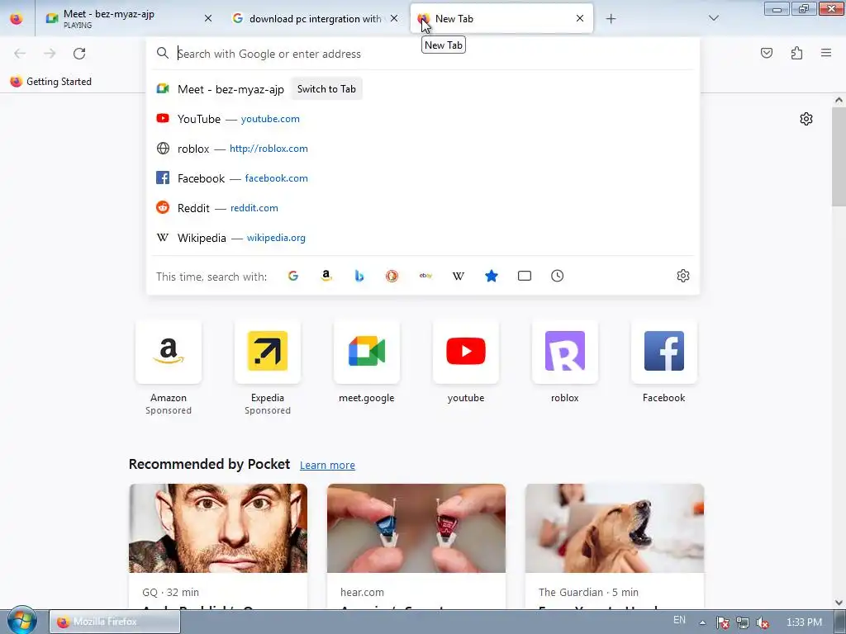Click Mozilla Firefox taskbar button
Screen dimensions: 846x634
[115, 622]
